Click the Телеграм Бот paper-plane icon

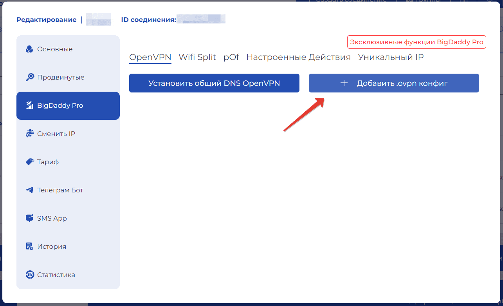click(30, 190)
